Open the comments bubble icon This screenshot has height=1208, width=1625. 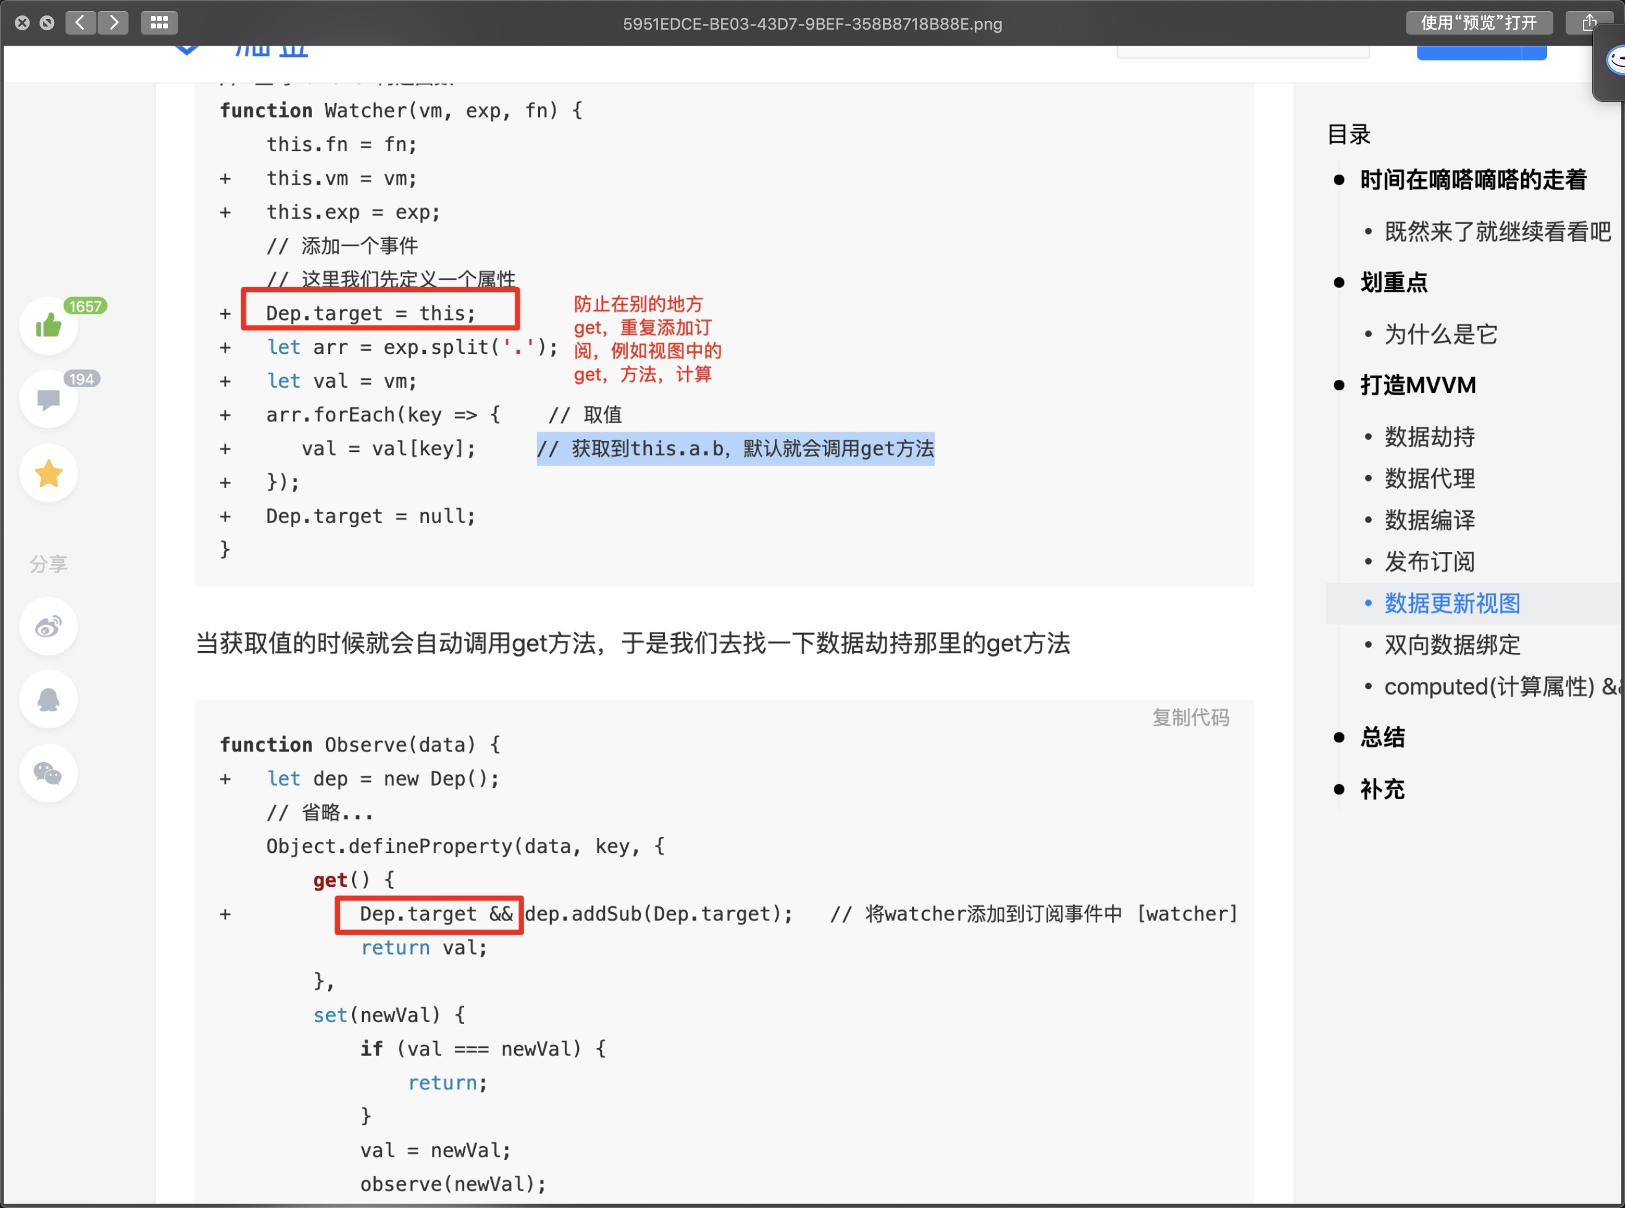pos(48,398)
